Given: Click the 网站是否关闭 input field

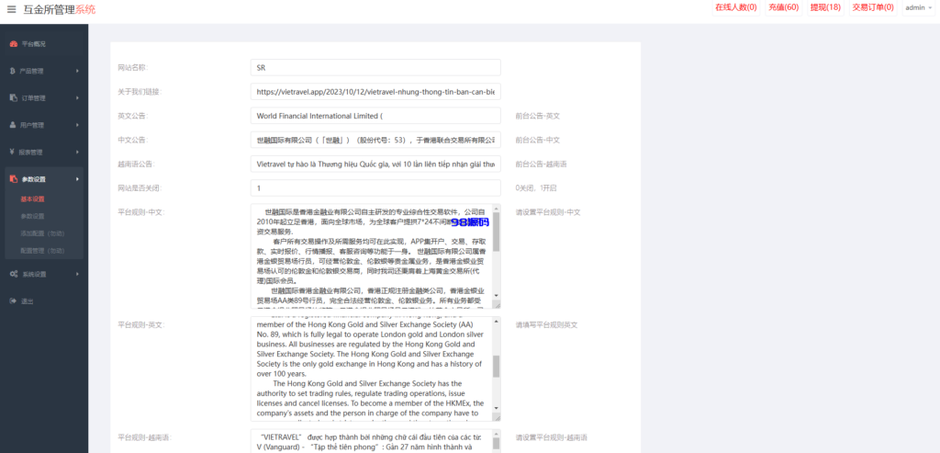Looking at the screenshot, I should pyautogui.click(x=375, y=187).
